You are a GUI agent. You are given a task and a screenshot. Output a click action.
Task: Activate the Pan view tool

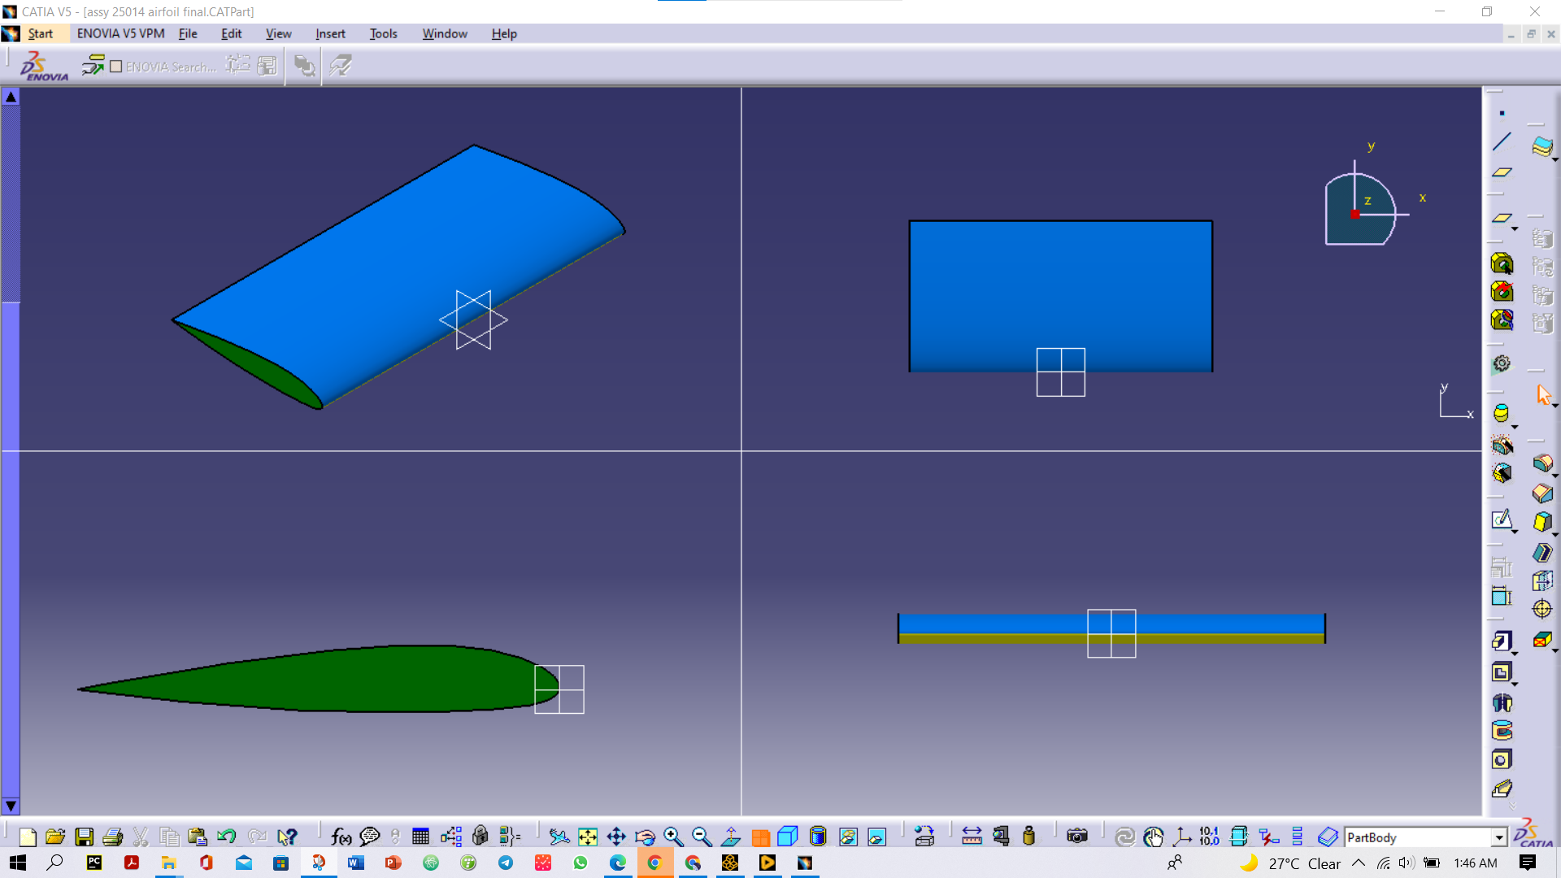click(616, 837)
